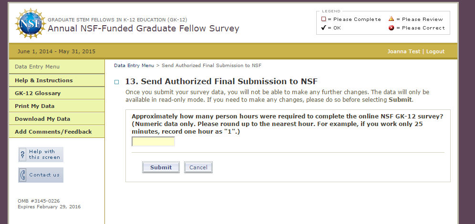Click the section 13 status square

(x=116, y=82)
